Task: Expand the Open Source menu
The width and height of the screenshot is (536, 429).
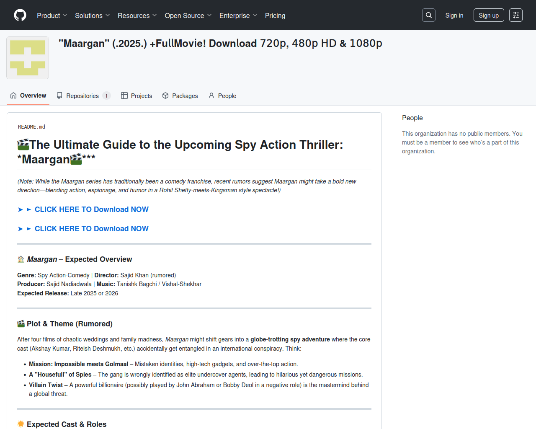Action: pyautogui.click(x=188, y=16)
